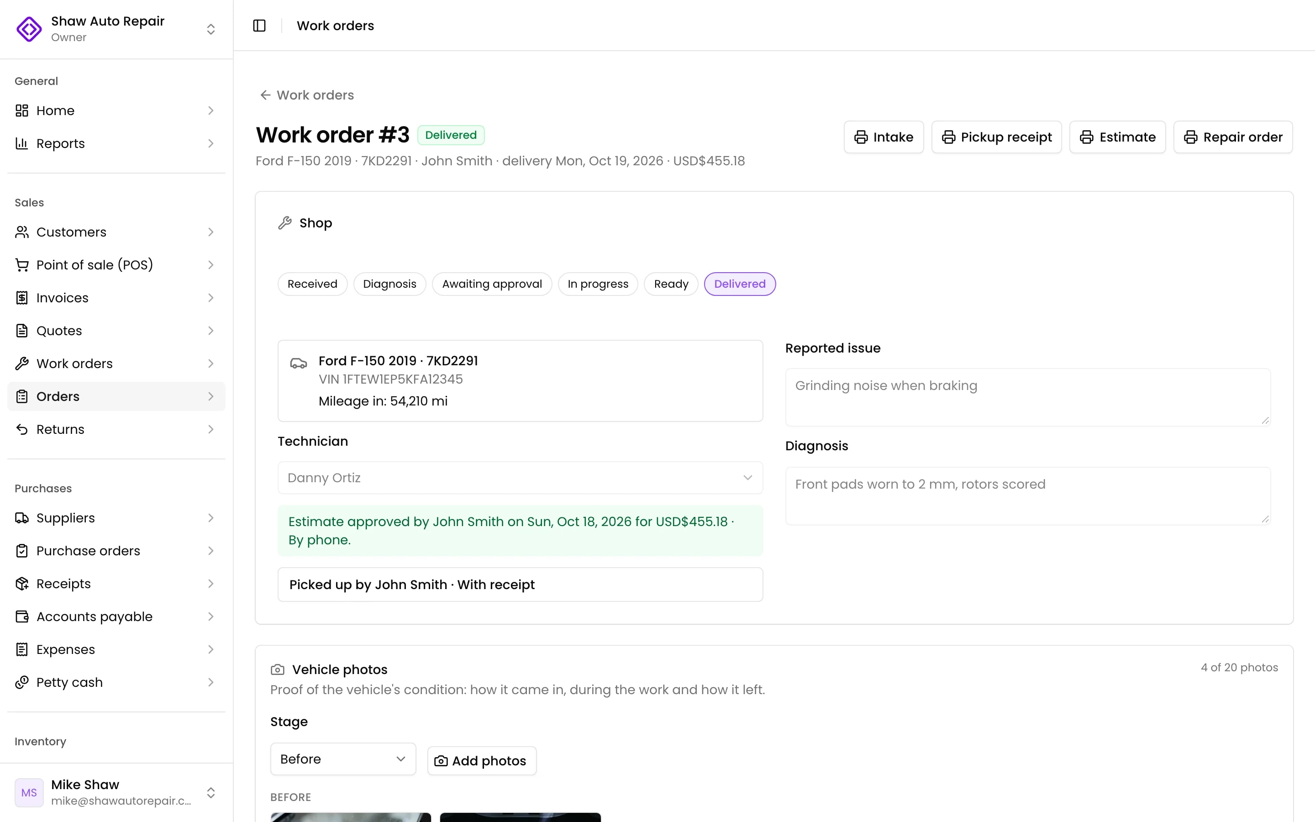Click the Suppliers truck icon
1315x822 pixels.
(x=22, y=518)
